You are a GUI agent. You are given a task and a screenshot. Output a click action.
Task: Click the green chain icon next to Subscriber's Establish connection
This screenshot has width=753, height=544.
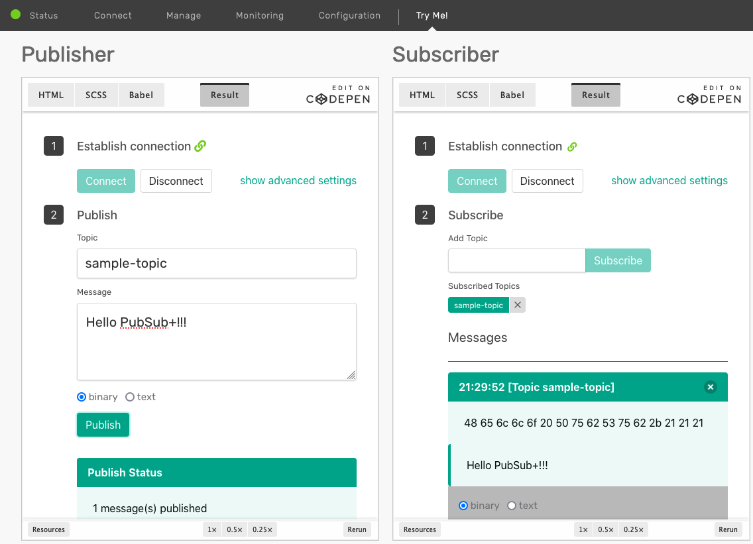tap(571, 146)
